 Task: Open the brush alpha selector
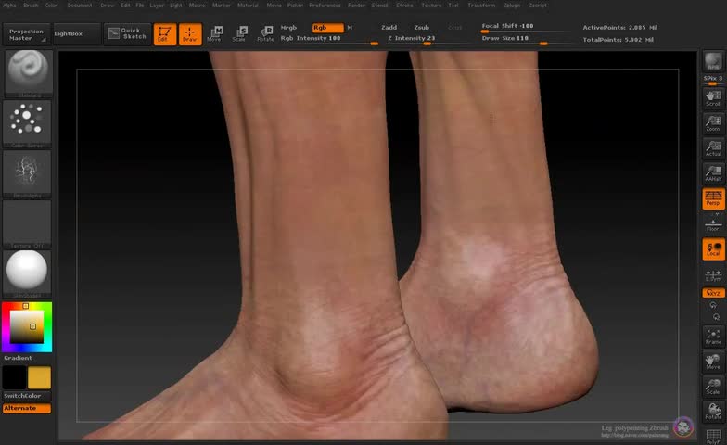pos(27,174)
